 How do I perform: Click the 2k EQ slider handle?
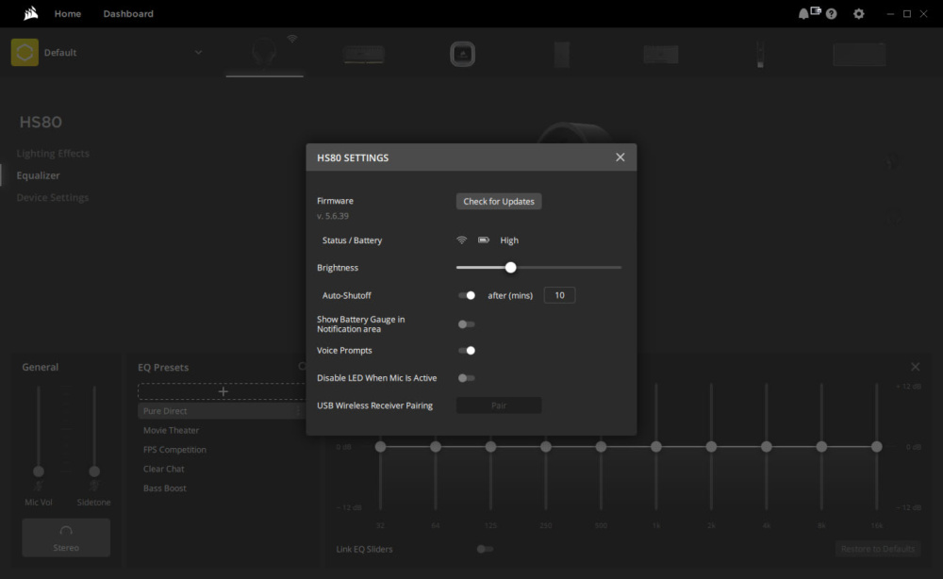tap(711, 447)
